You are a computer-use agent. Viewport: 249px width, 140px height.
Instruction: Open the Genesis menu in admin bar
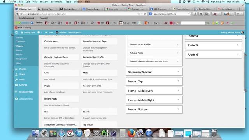click(61, 32)
